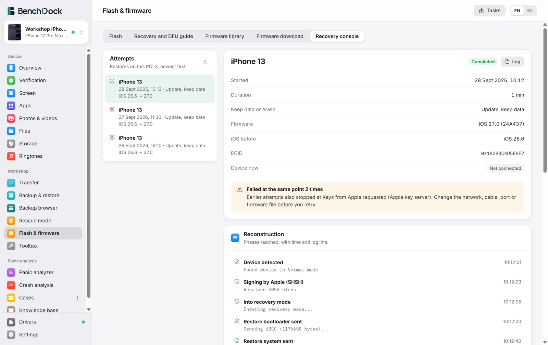Click the Flash & firmware sidebar icon

[11, 233]
